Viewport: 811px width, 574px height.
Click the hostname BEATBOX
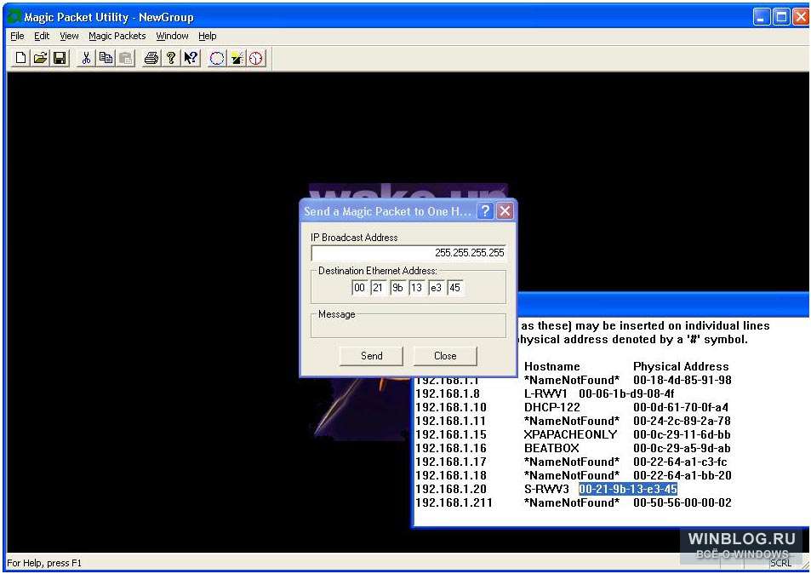click(552, 448)
